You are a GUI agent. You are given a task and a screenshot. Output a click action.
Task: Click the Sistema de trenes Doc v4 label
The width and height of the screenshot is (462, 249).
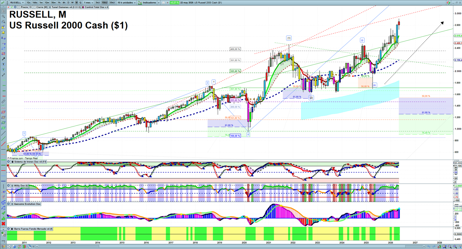pos(30,162)
